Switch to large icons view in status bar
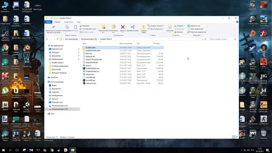Viewport: 272px width, 153px height. click(237, 137)
